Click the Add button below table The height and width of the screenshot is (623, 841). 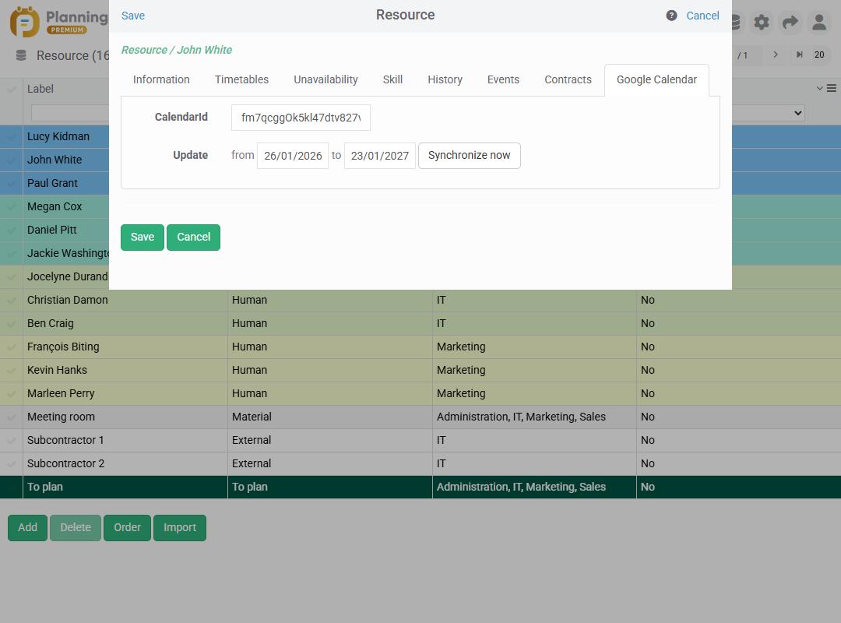coord(27,527)
